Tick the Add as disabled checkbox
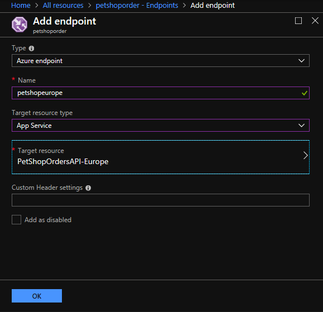The width and height of the screenshot is (323, 312). 17,220
